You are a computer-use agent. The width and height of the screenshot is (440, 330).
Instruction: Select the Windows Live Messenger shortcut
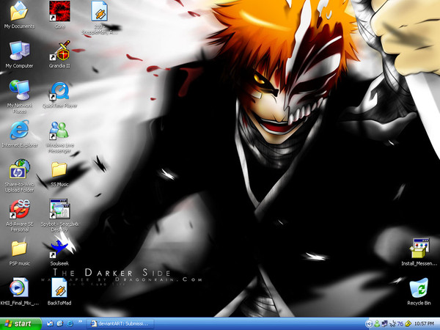(59, 131)
